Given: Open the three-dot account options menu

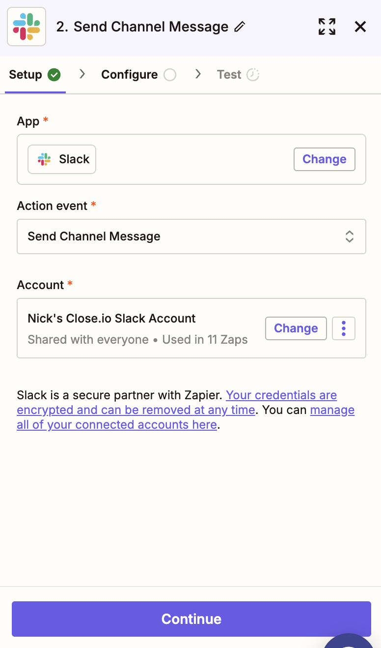Looking at the screenshot, I should coord(344,328).
